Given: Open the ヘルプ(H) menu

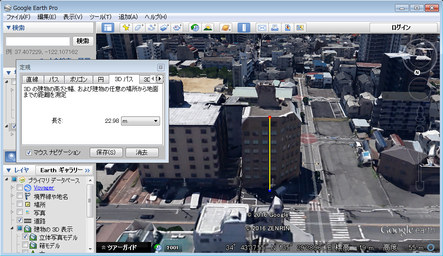Looking at the screenshot, I should click(156, 17).
